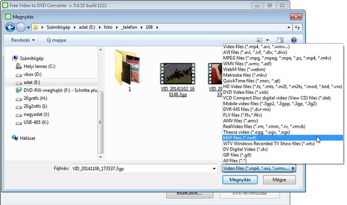Open the address bar history dropdown
The height and width of the screenshot is (205, 347).
coord(289,28)
